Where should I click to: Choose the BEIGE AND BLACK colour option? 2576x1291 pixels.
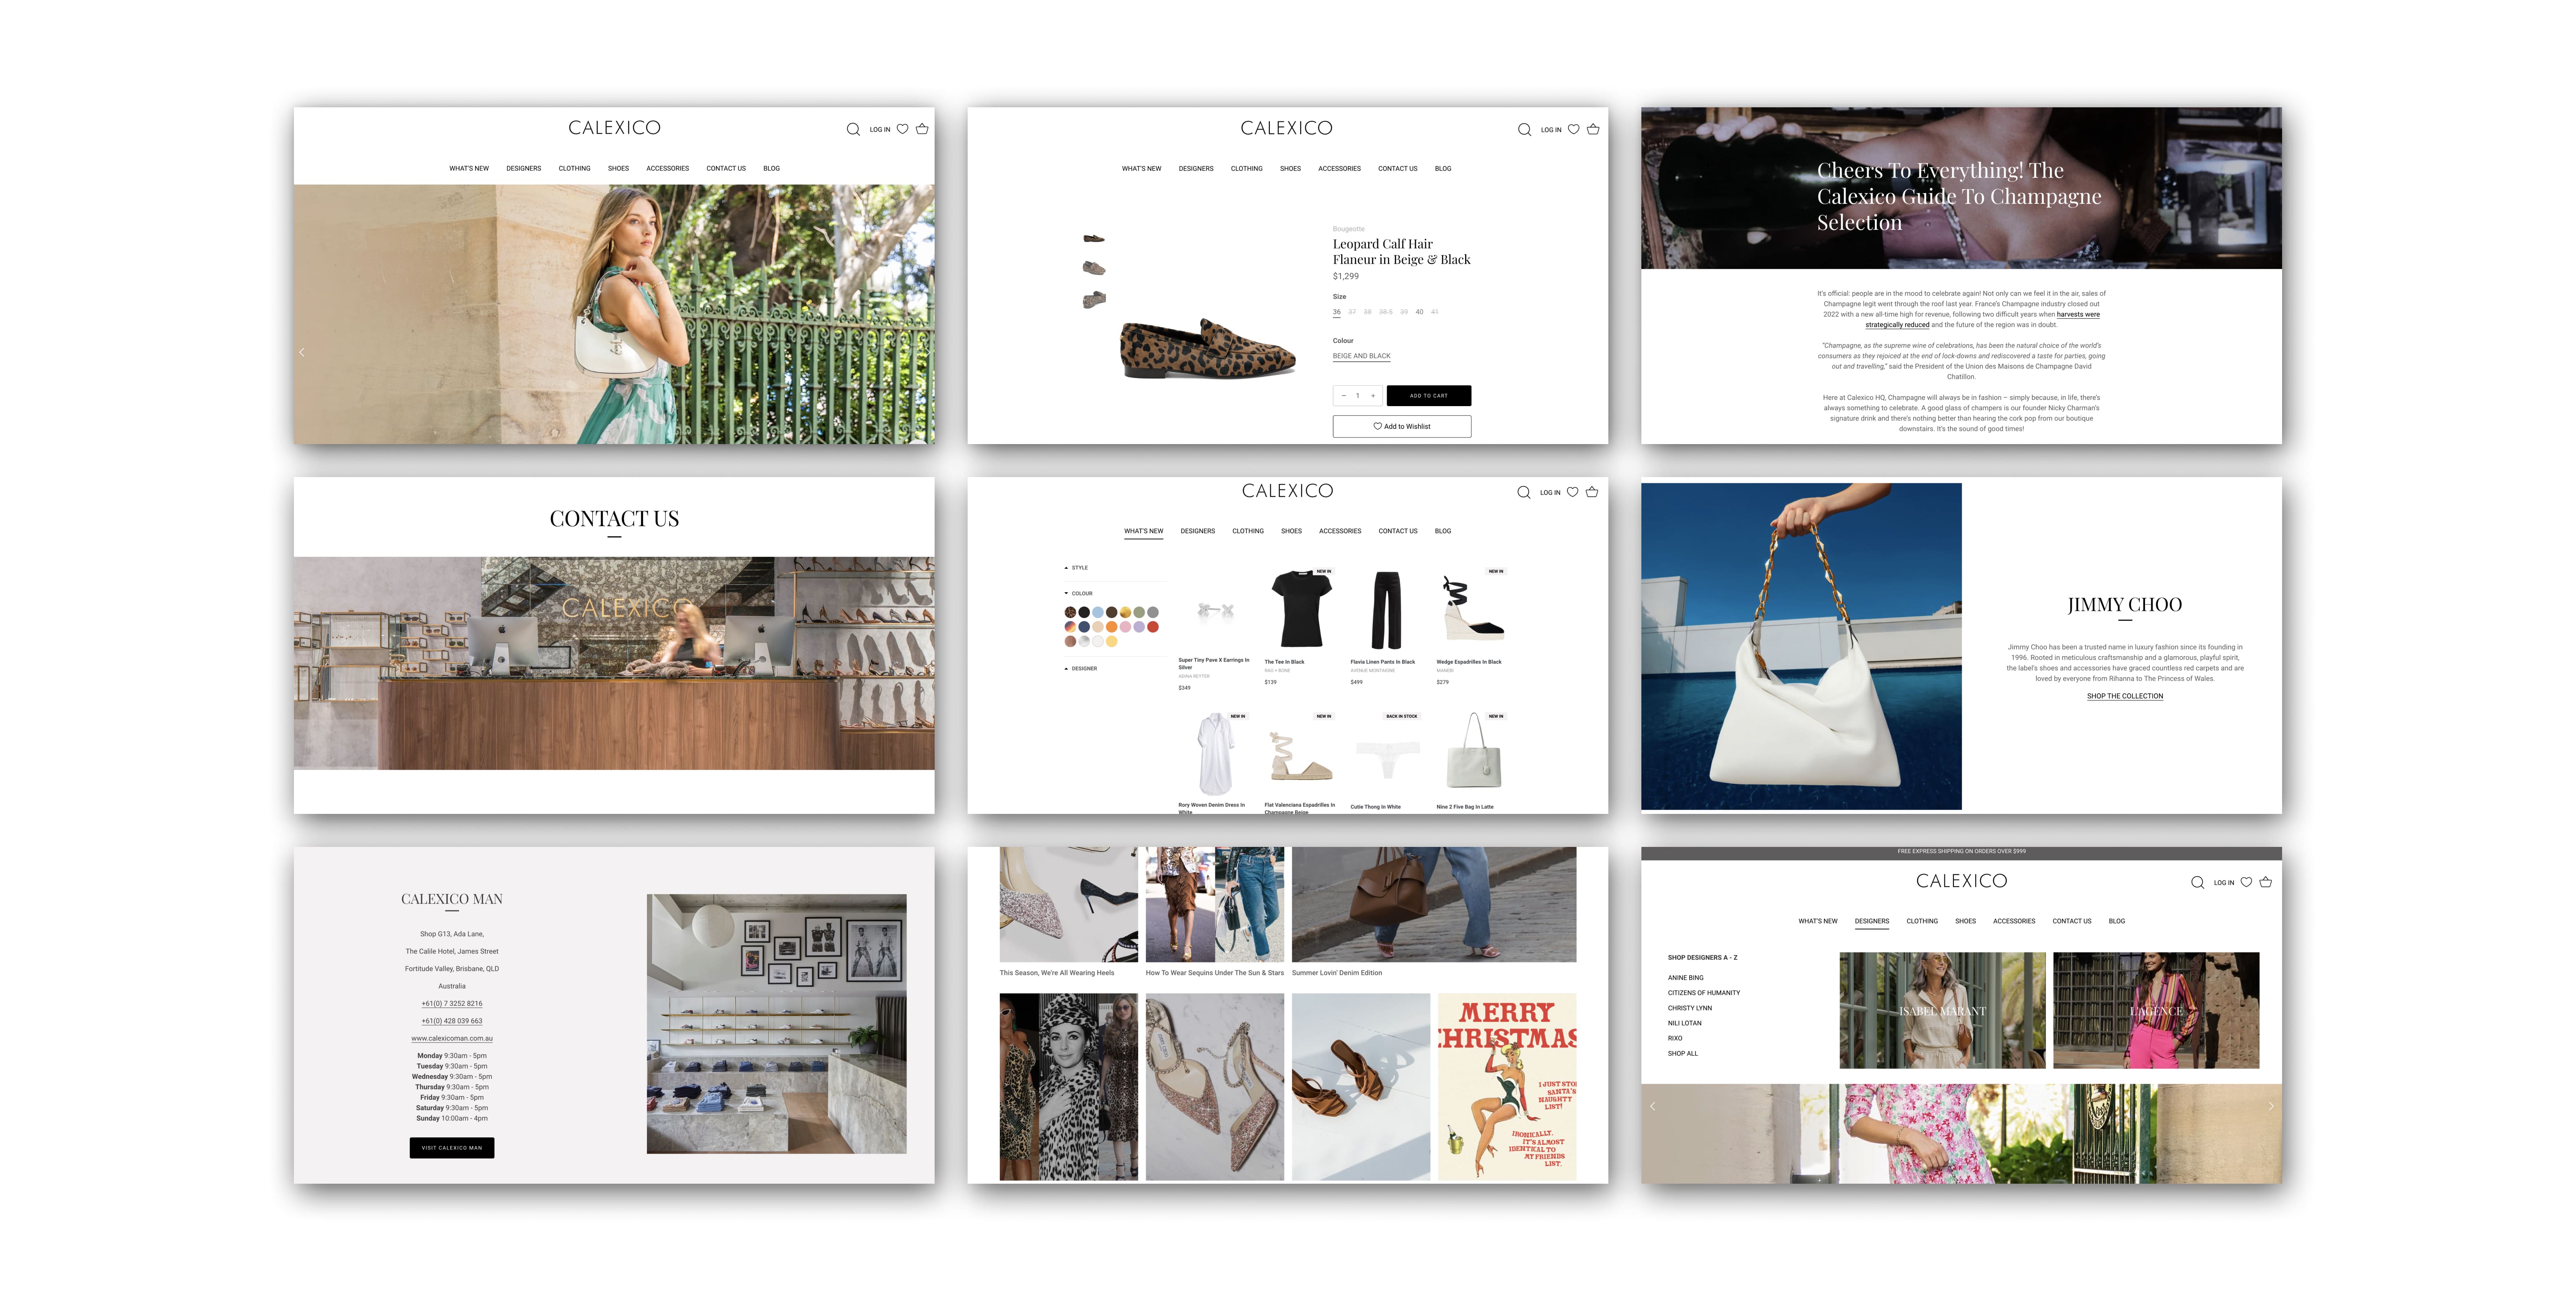pyautogui.click(x=1361, y=356)
